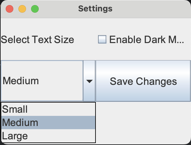This screenshot has height=145, width=191.
Task: Click the Select Text Size label
Action: click(x=38, y=40)
